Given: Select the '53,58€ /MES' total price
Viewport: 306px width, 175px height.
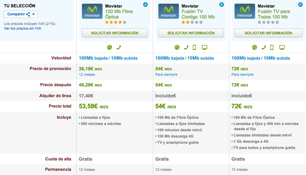Looking at the screenshot, I should click(x=93, y=107).
